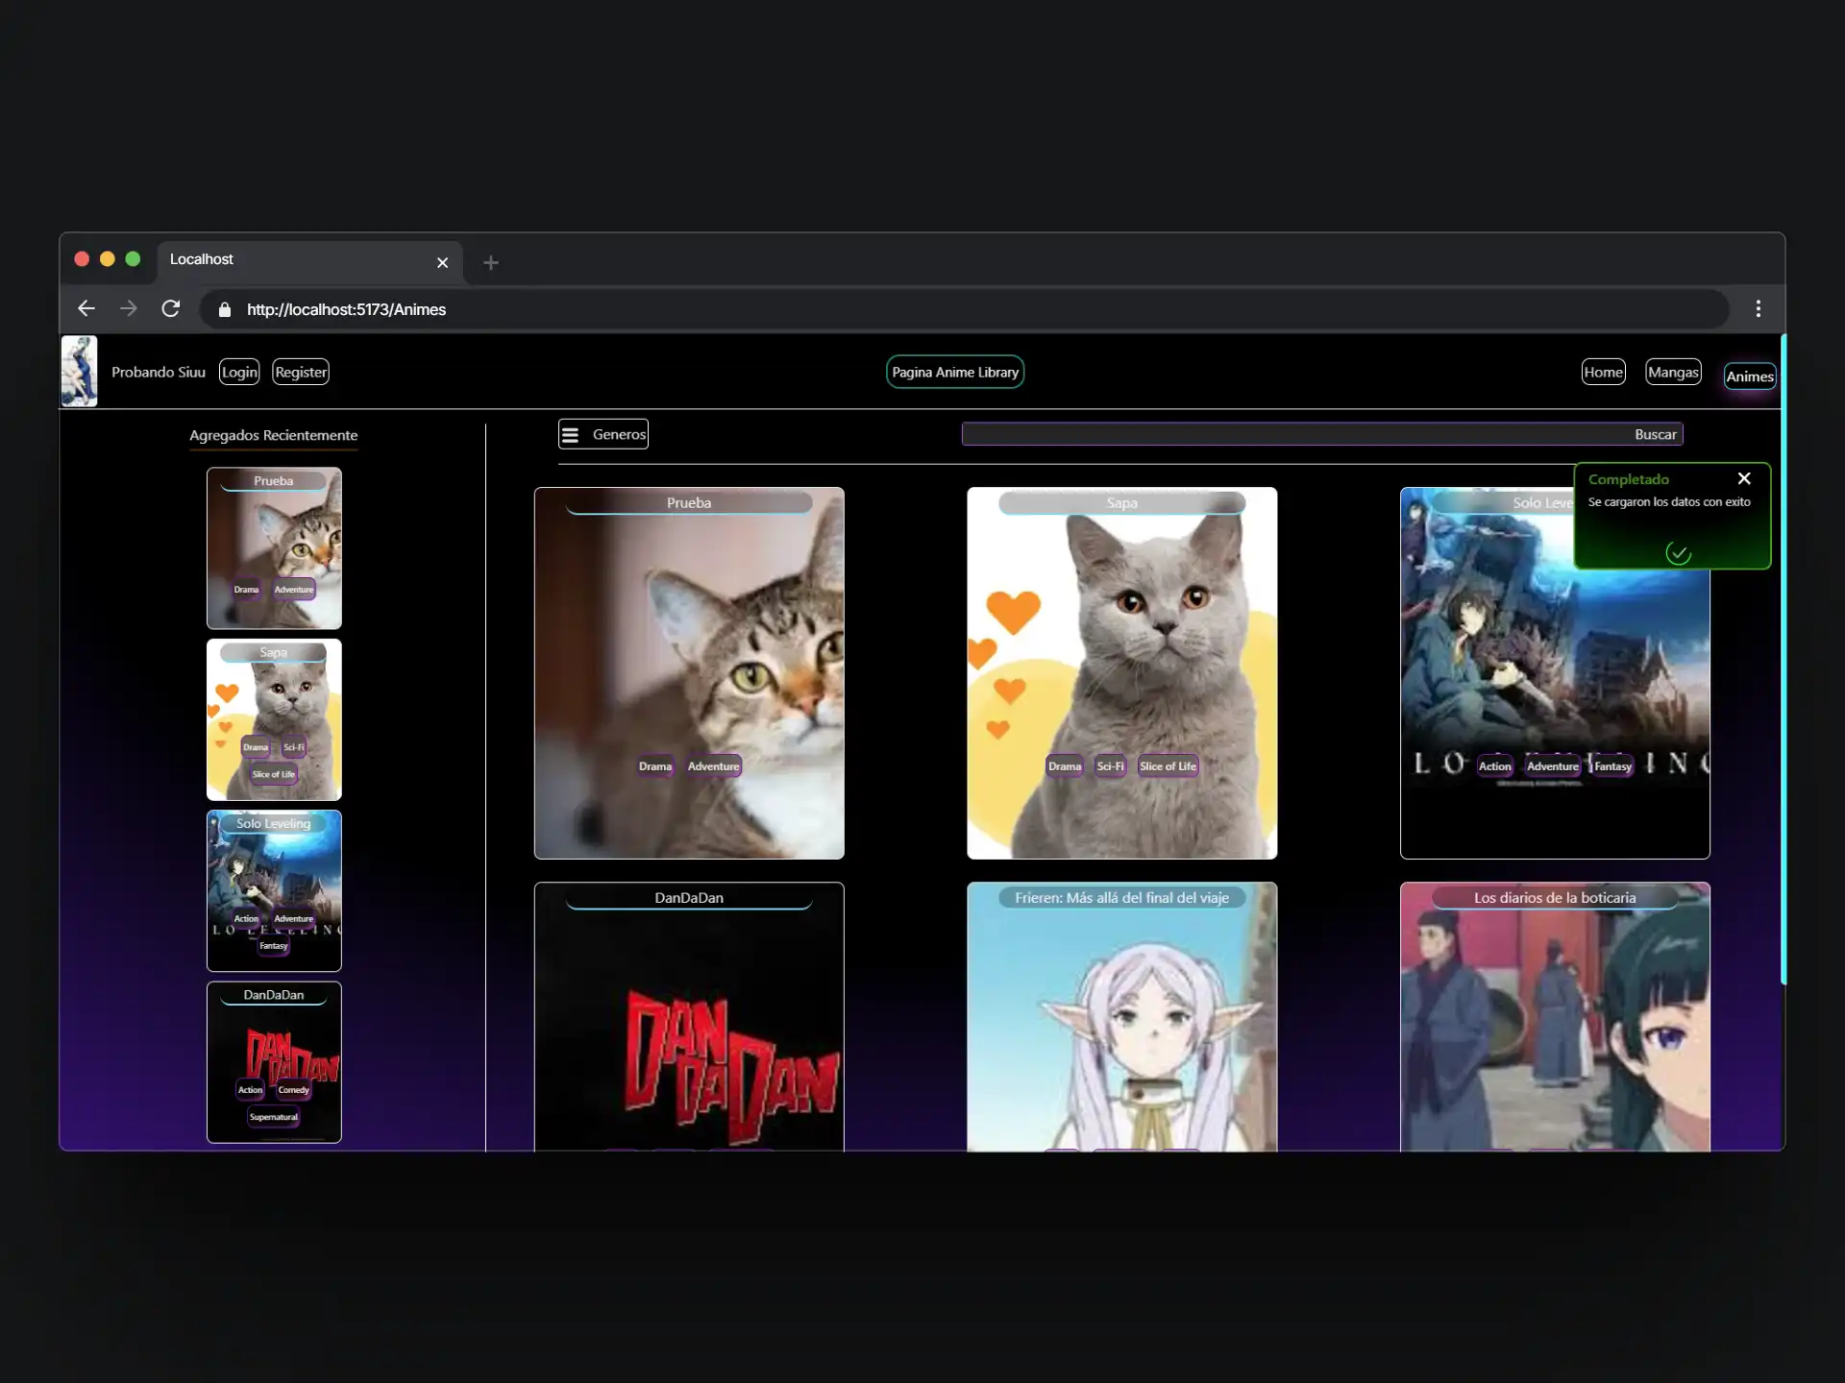Open Solo Leveling in recently added sidebar
This screenshot has height=1383, width=1845.
274,890
